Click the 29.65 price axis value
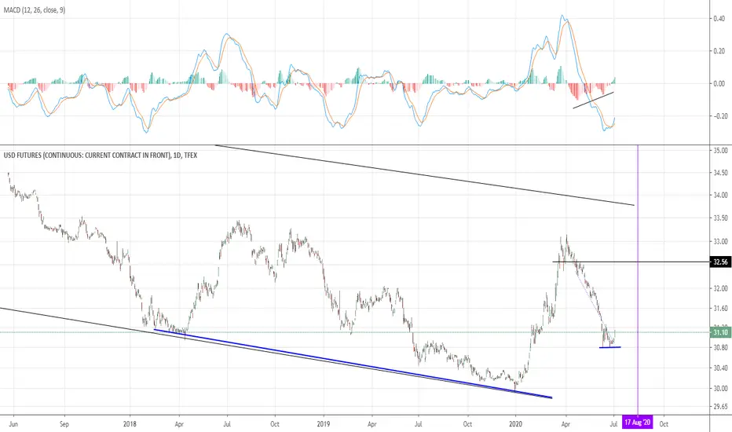The width and height of the screenshot is (732, 432). coord(720,407)
